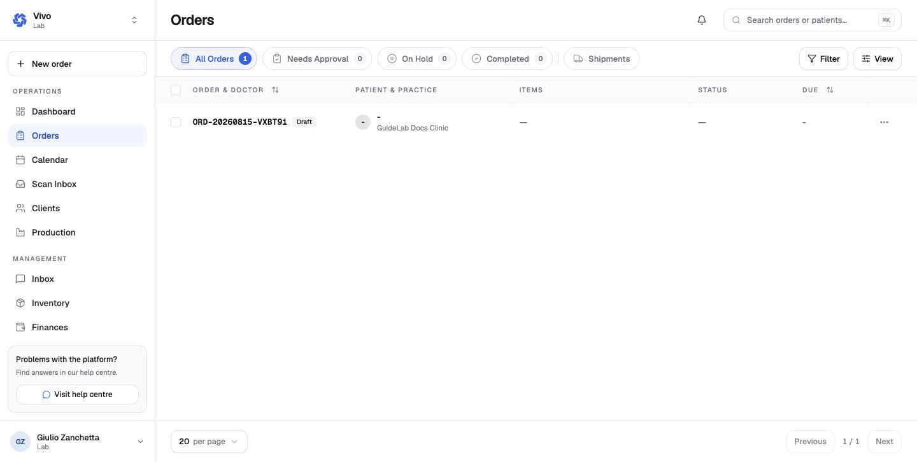Click the Draft status badge
This screenshot has height=462, width=917.
pos(304,122)
